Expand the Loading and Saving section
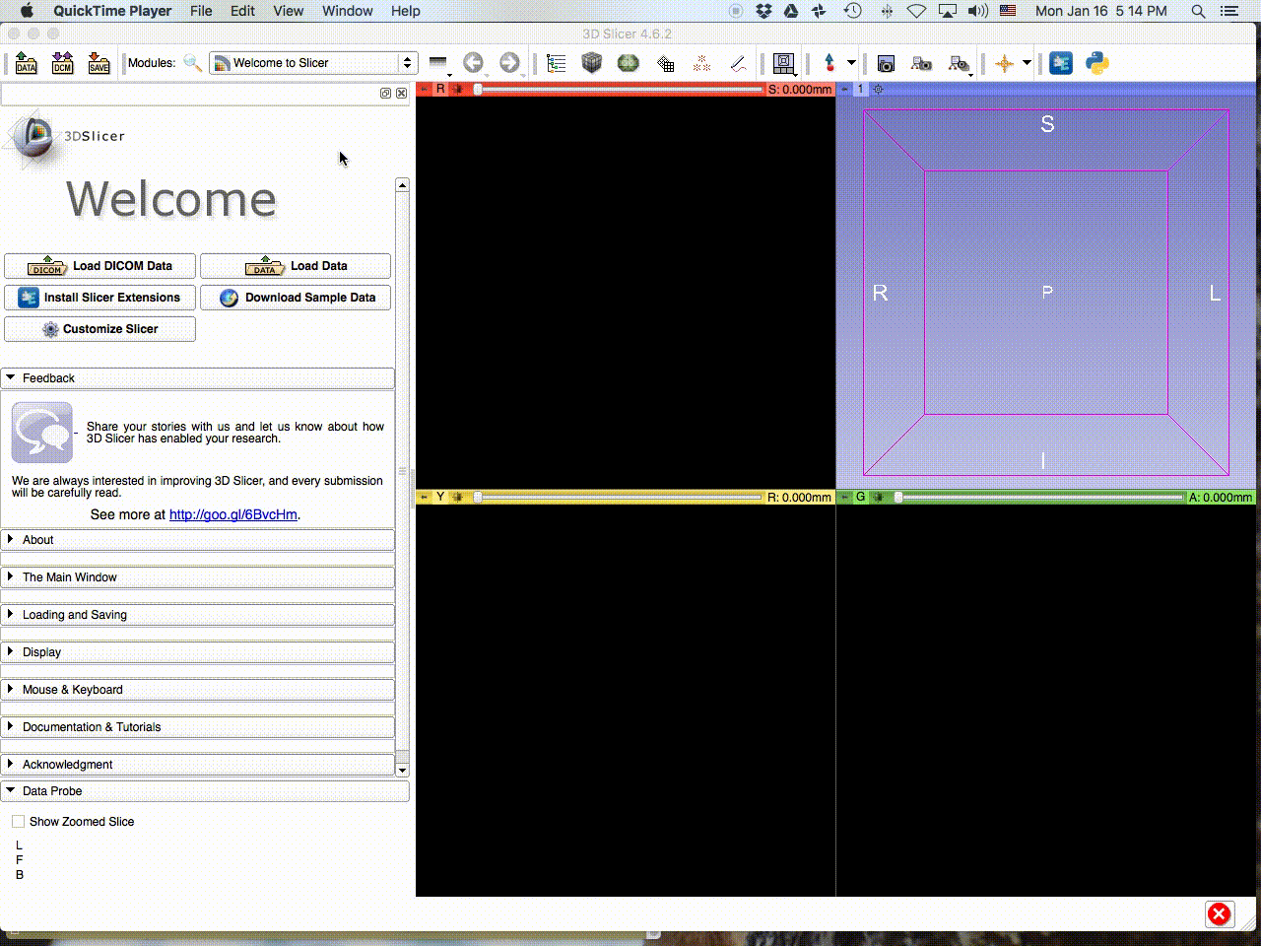The image size is (1261, 946). [198, 615]
